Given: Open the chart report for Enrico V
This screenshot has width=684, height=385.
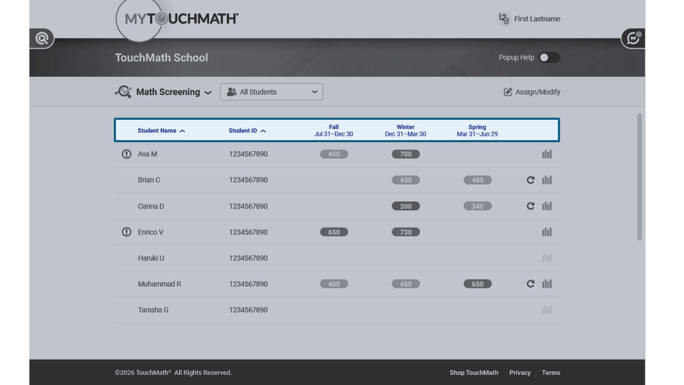Looking at the screenshot, I should coord(547,232).
